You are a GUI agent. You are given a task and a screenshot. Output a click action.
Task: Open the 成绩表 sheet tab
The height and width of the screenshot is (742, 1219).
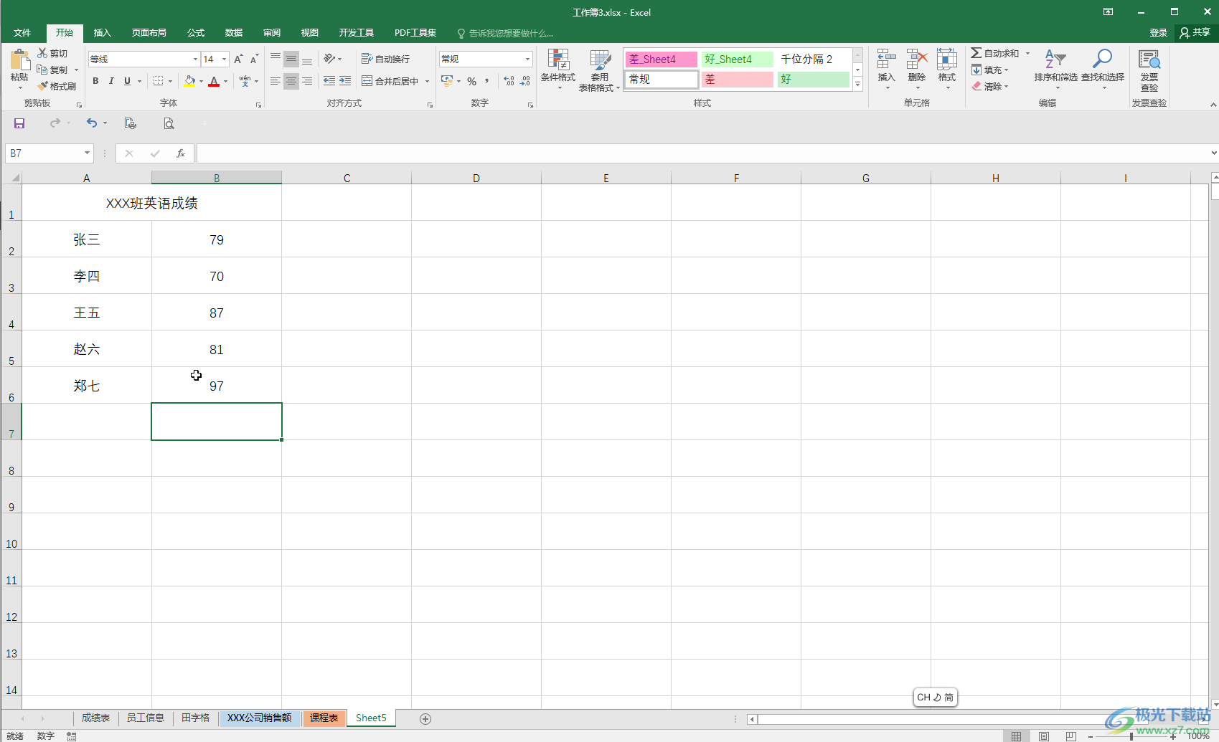[x=95, y=718]
